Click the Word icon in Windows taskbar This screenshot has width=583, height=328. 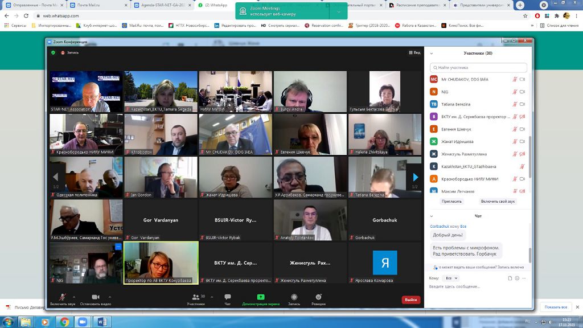[102, 322]
